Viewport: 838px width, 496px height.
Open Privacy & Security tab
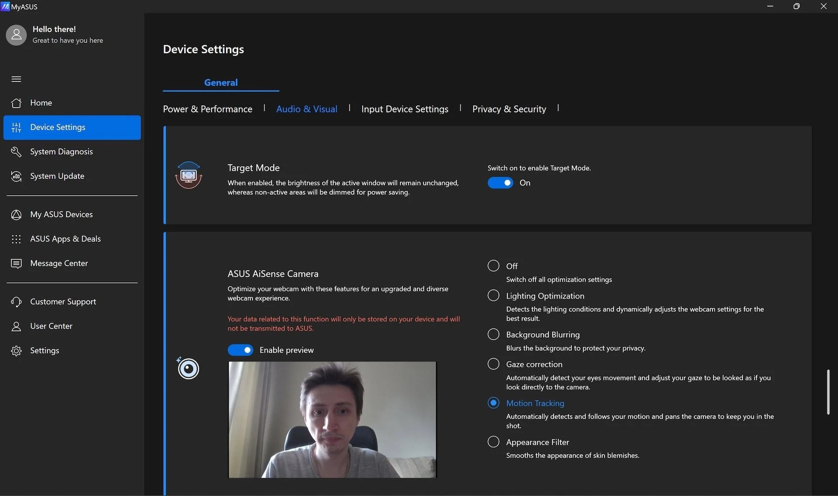tap(509, 109)
